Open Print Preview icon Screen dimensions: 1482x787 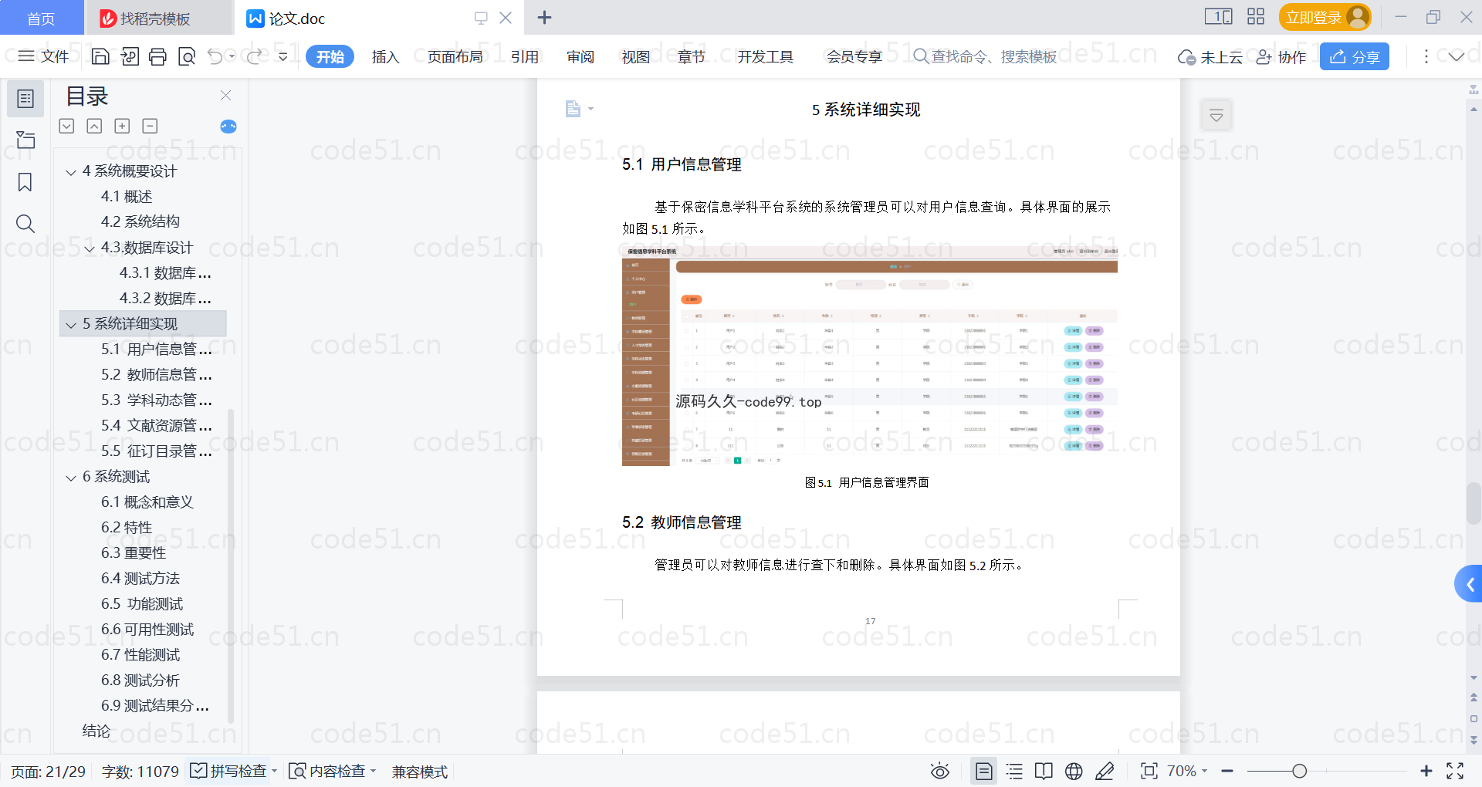[x=187, y=56]
